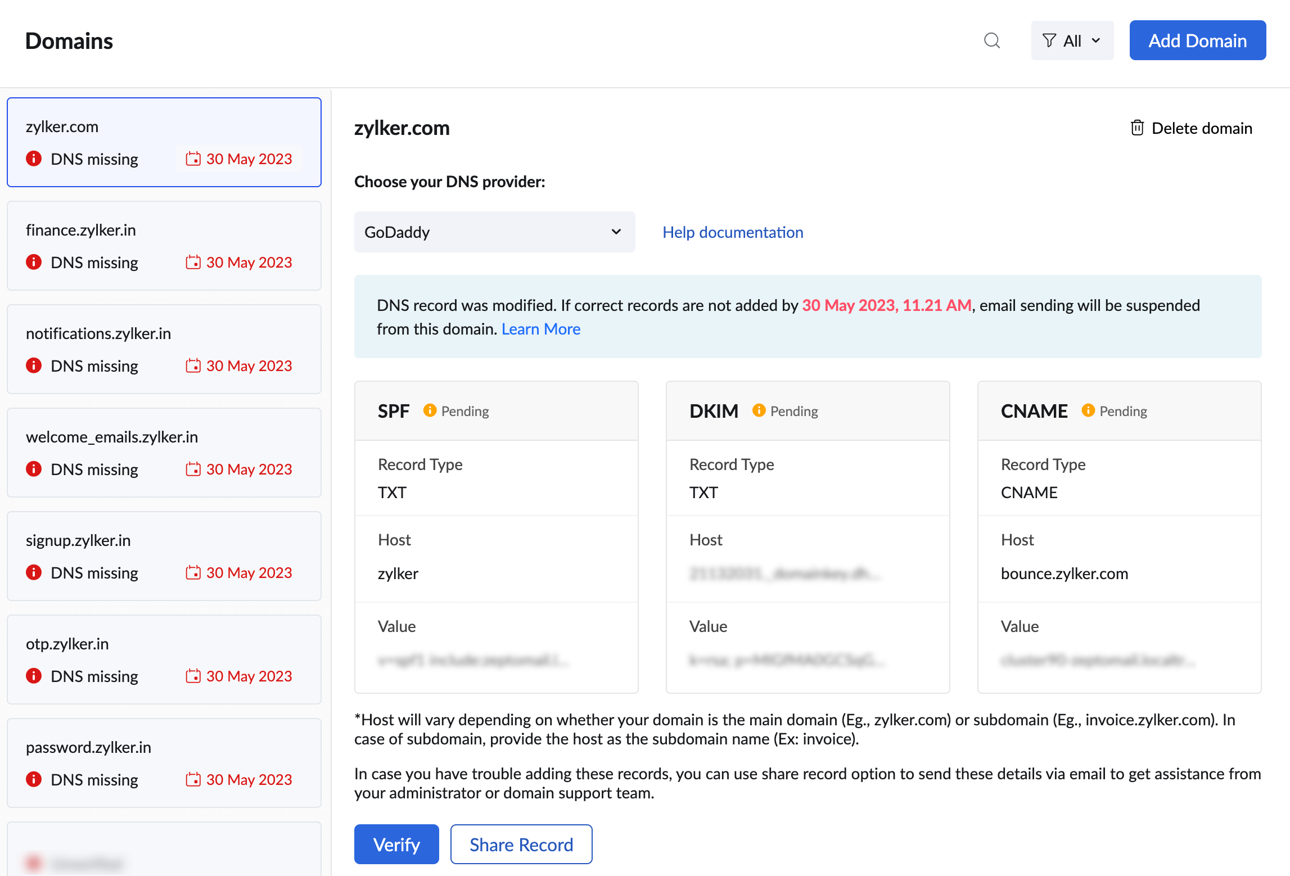Open the All filter dropdown

1072,40
